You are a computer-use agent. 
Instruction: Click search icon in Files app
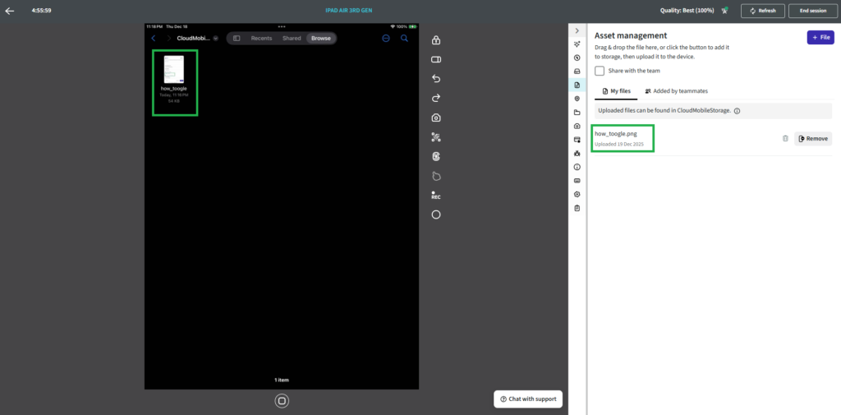pyautogui.click(x=404, y=39)
